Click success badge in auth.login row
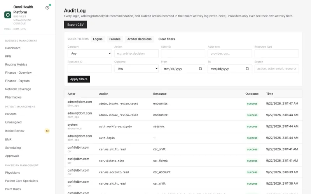 tap(252, 138)
